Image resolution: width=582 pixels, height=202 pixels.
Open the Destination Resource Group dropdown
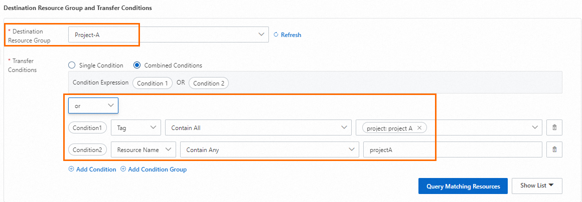coord(168,34)
